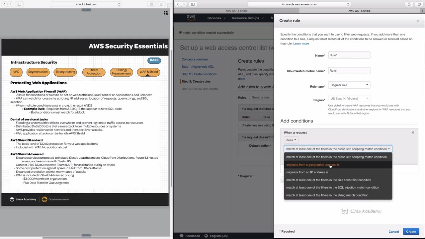Close the Create rule dialog with the X

tap(418, 21)
